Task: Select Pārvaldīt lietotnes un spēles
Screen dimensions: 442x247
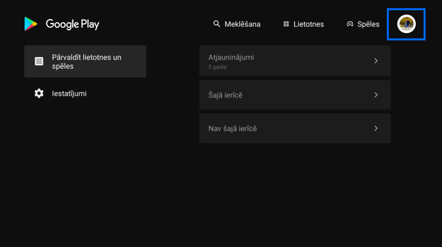Action: point(85,61)
